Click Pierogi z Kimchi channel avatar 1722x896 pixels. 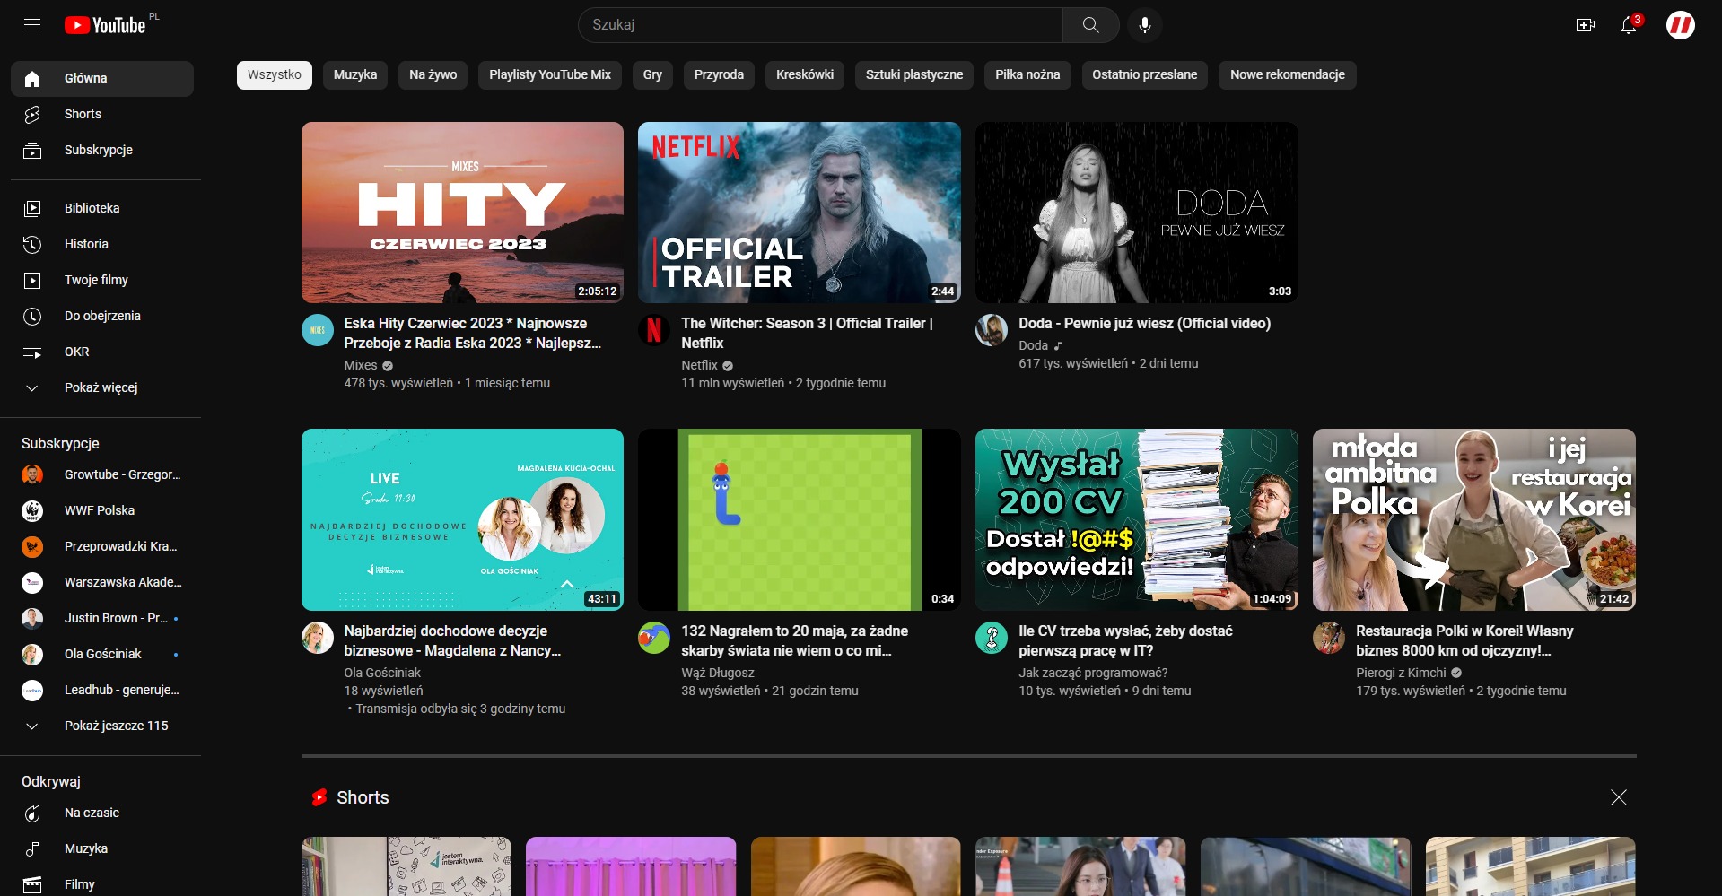[x=1329, y=638]
